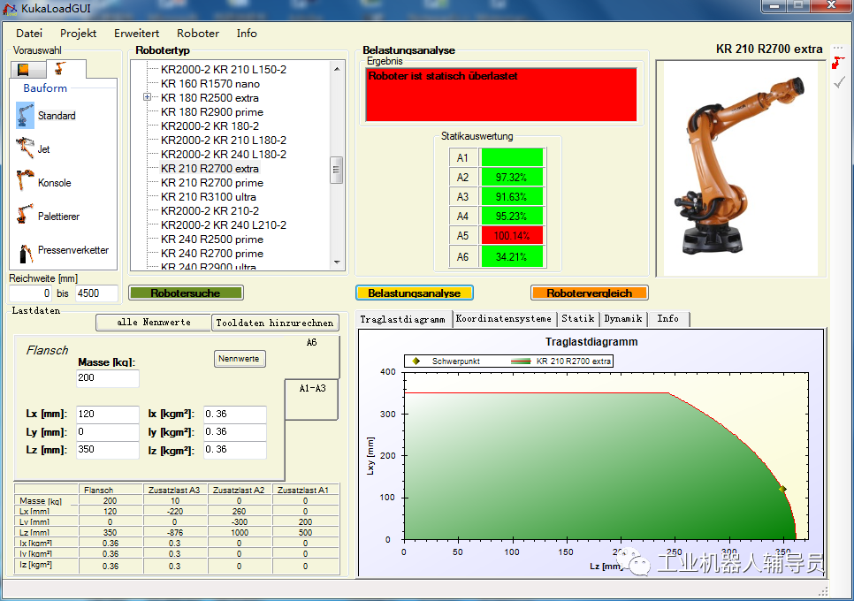The height and width of the screenshot is (601, 854).
Task: Click Flansch Lz table cell 350
Action: (110, 532)
